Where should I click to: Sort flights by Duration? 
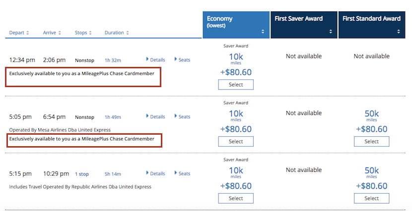[x=117, y=33]
